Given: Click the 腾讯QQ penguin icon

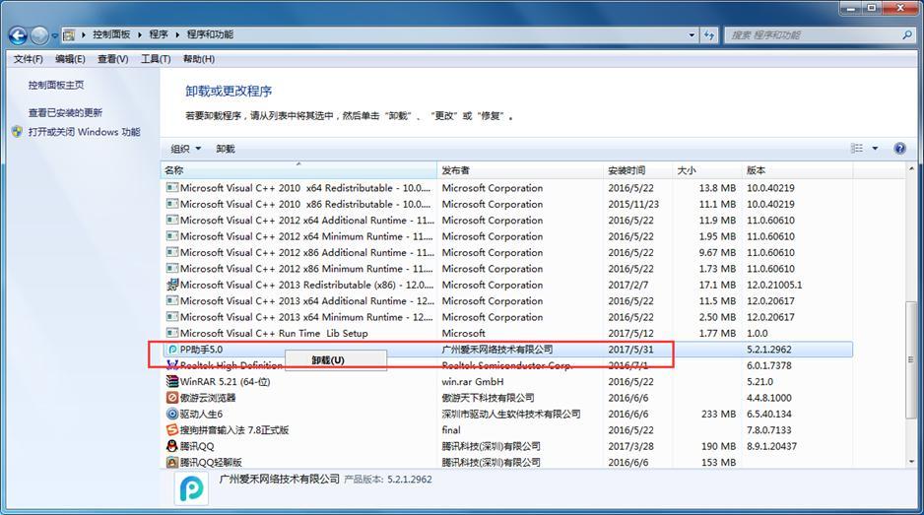Looking at the screenshot, I should tap(172, 446).
